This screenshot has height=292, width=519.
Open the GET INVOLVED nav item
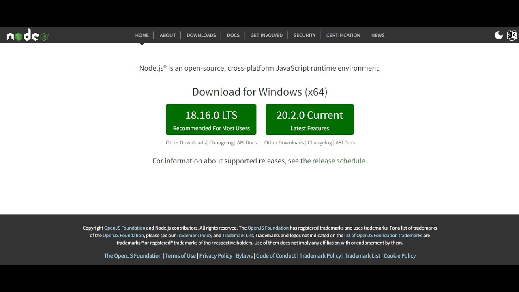click(266, 35)
